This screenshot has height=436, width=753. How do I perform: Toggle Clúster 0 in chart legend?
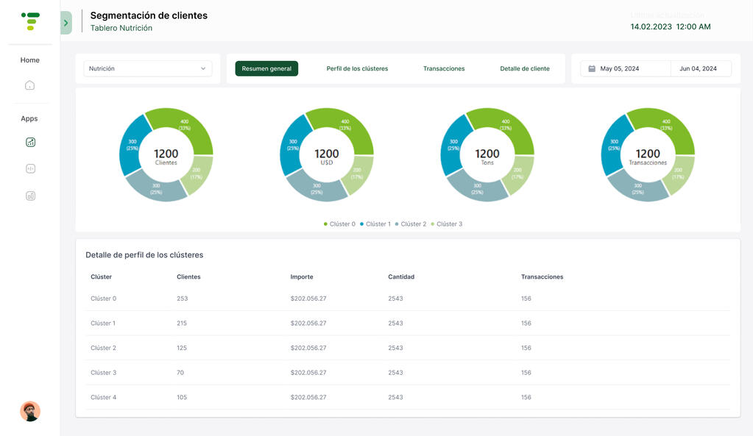339,224
